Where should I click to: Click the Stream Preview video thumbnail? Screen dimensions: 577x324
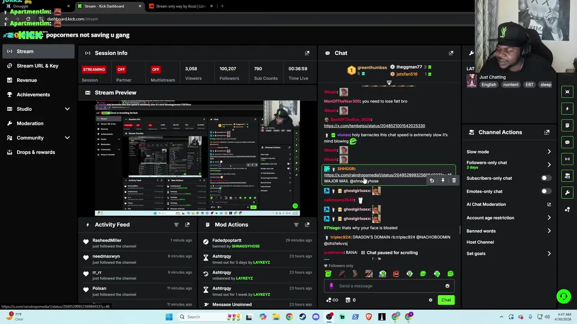(197, 158)
